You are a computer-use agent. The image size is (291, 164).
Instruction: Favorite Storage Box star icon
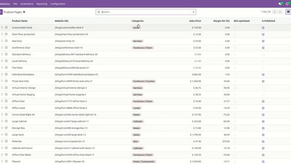click(6, 128)
